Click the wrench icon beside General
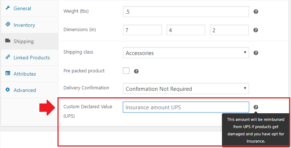This screenshot has width=291, height=148. 8,8
